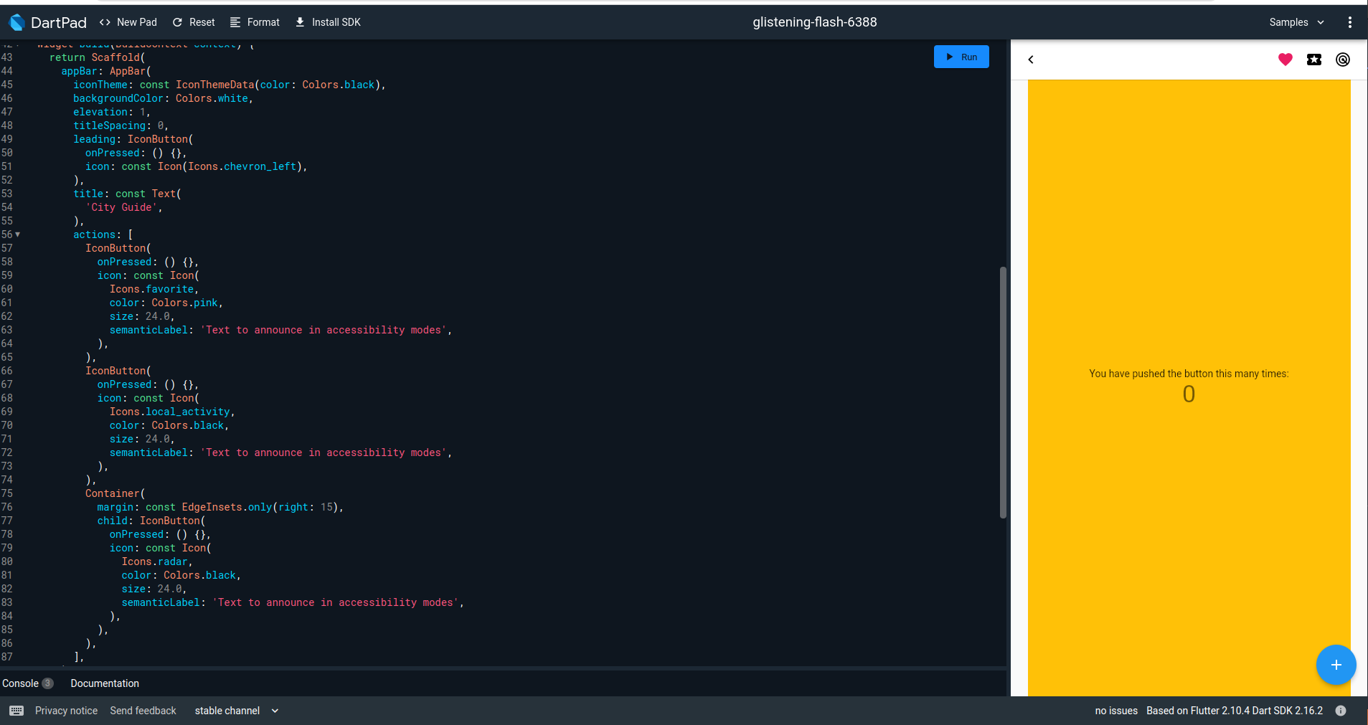Screen dimensions: 1368x725
Task: Click the keyboard shortcuts icon
Action: [16, 711]
